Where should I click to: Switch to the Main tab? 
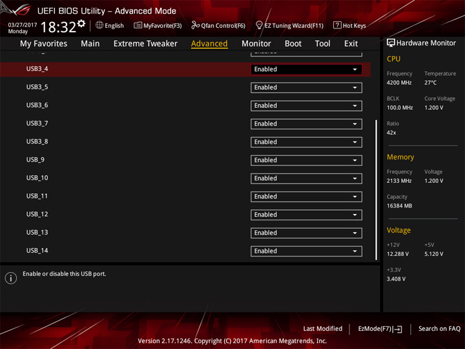[x=90, y=44]
